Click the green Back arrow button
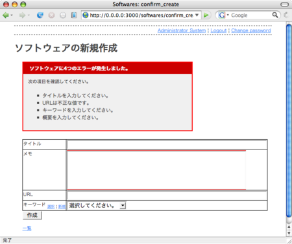 6,16
